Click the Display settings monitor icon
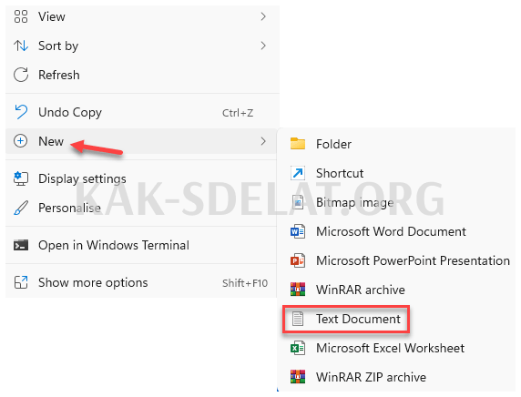Screen dimensions: 521x397 click(21, 178)
